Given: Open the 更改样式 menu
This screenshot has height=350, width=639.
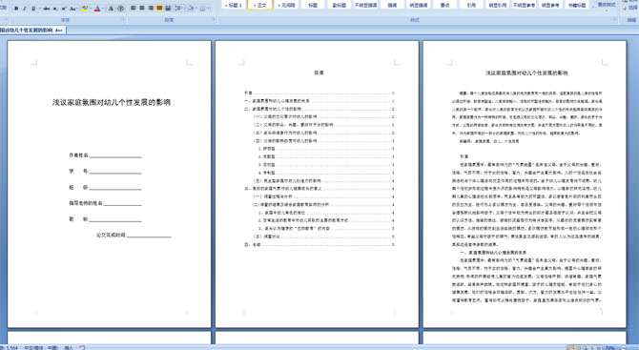Looking at the screenshot, I should (606, 5).
